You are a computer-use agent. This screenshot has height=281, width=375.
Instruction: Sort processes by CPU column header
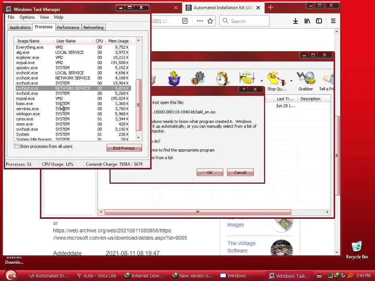pos(99,41)
